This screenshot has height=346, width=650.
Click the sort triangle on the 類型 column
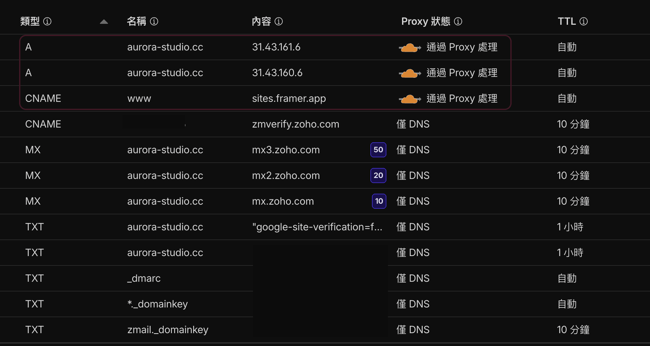[x=104, y=22]
